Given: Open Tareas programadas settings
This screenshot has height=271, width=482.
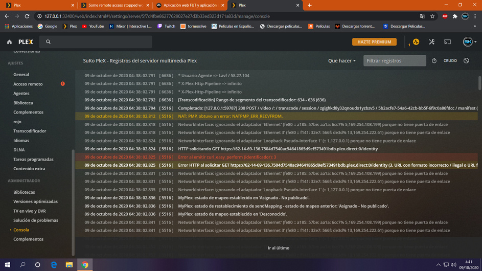Looking at the screenshot, I should click(x=33, y=159).
